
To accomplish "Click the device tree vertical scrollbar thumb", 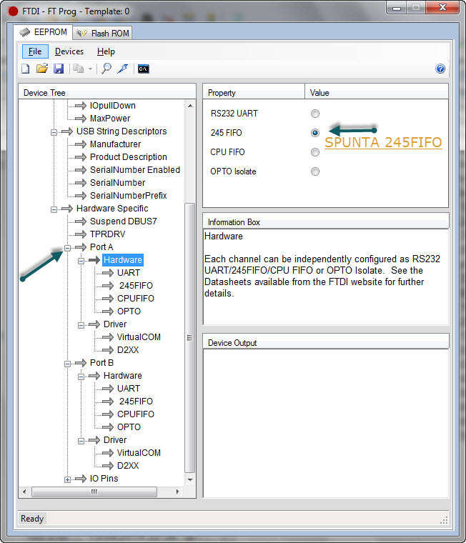I will coord(190,338).
